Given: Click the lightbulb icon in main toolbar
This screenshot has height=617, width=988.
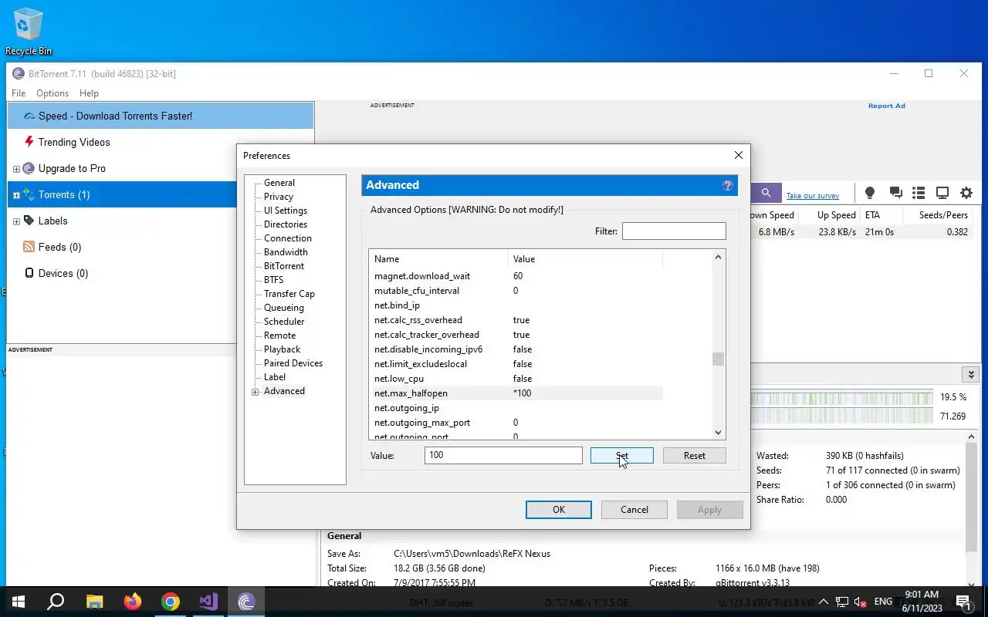Looking at the screenshot, I should tap(870, 193).
